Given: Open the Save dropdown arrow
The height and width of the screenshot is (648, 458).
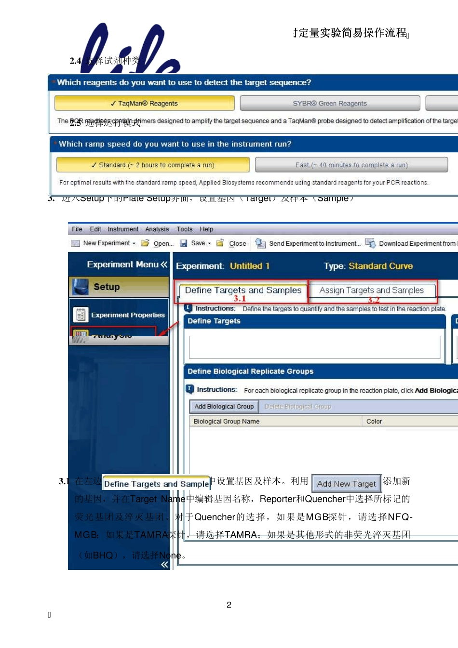Looking at the screenshot, I should [x=209, y=244].
